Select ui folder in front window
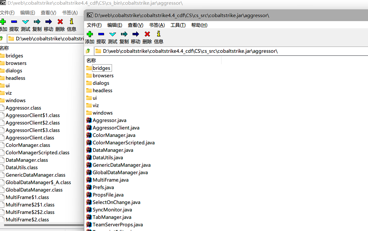This screenshot has height=231, width=368. 91,98
